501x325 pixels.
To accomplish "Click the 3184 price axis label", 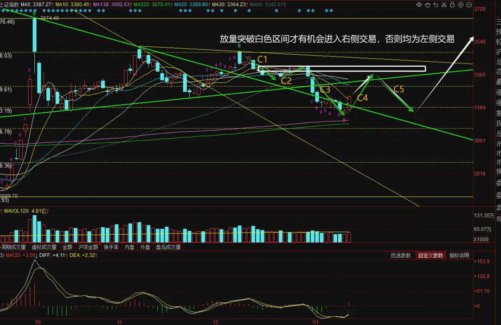I will pos(480,108).
